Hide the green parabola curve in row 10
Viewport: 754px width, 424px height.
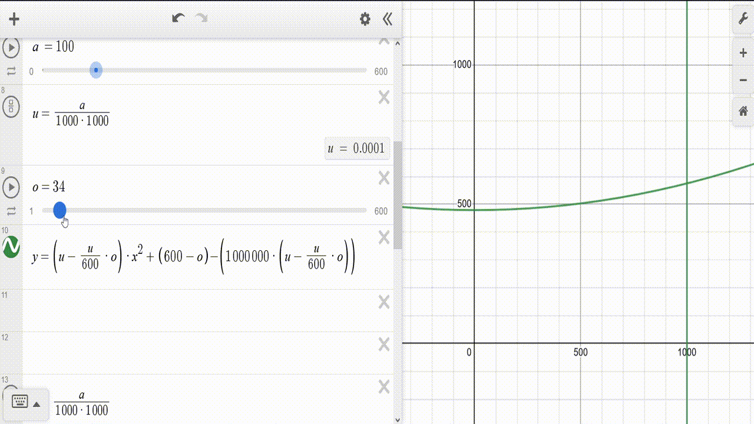tap(11, 247)
